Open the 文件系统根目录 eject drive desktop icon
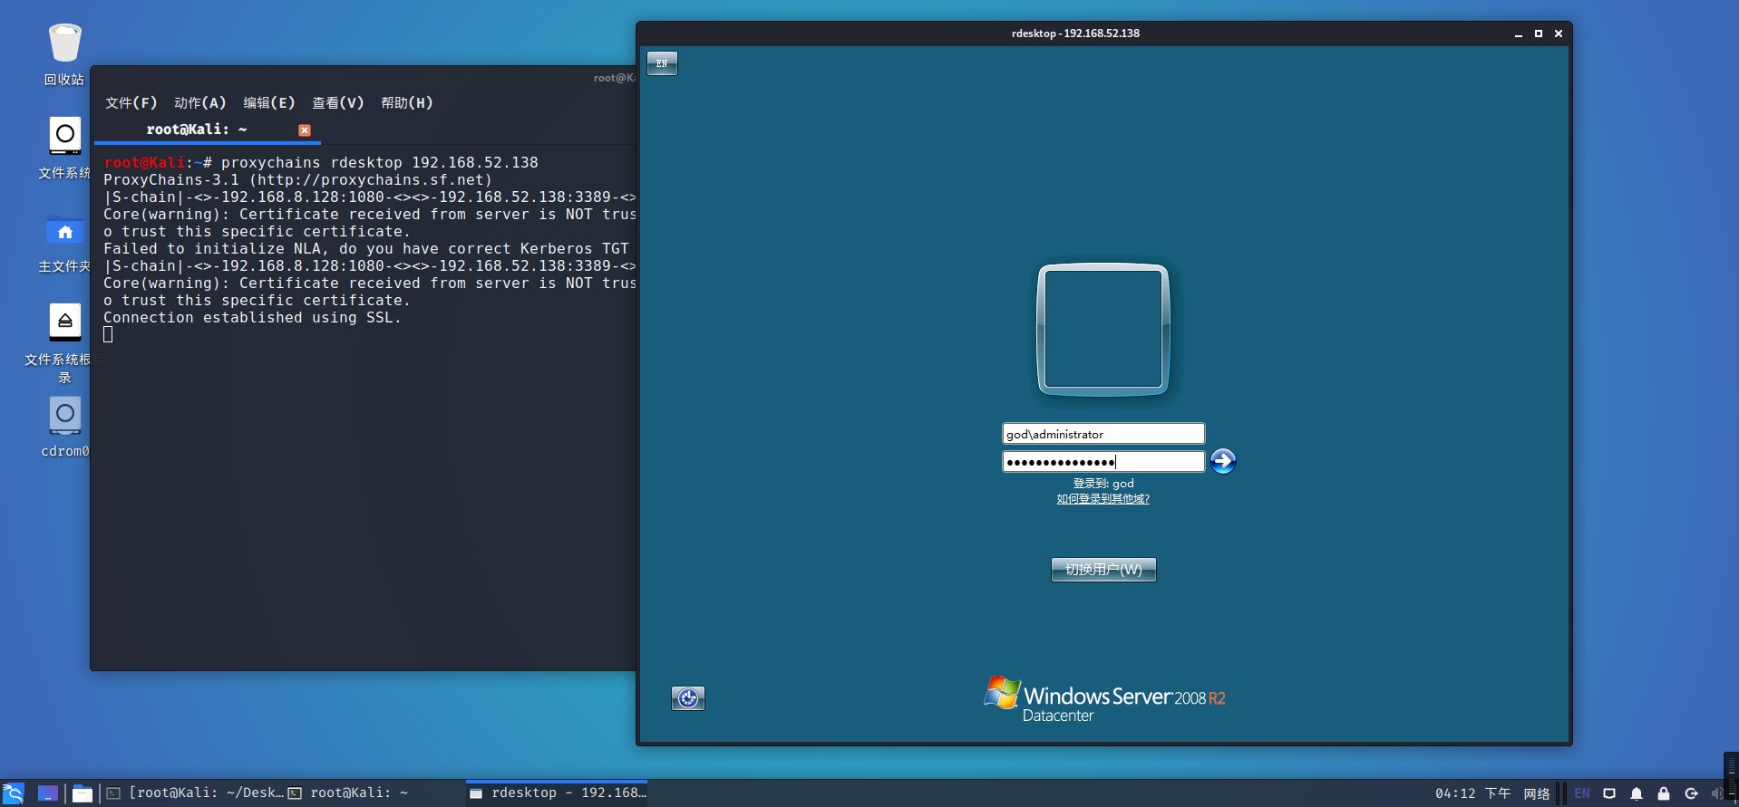Image resolution: width=1739 pixels, height=807 pixels. (64, 322)
